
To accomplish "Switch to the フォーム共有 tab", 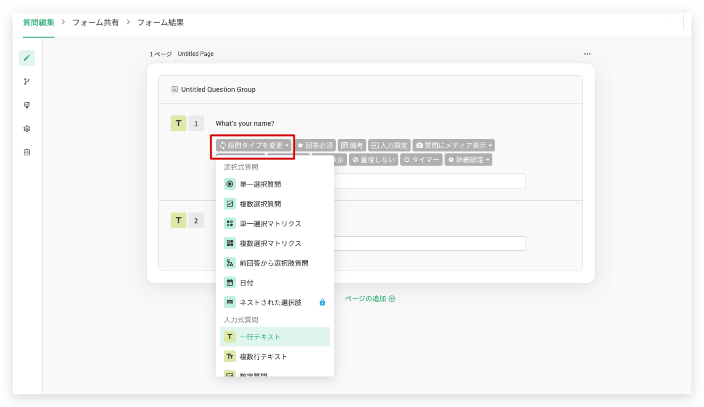I will click(96, 23).
